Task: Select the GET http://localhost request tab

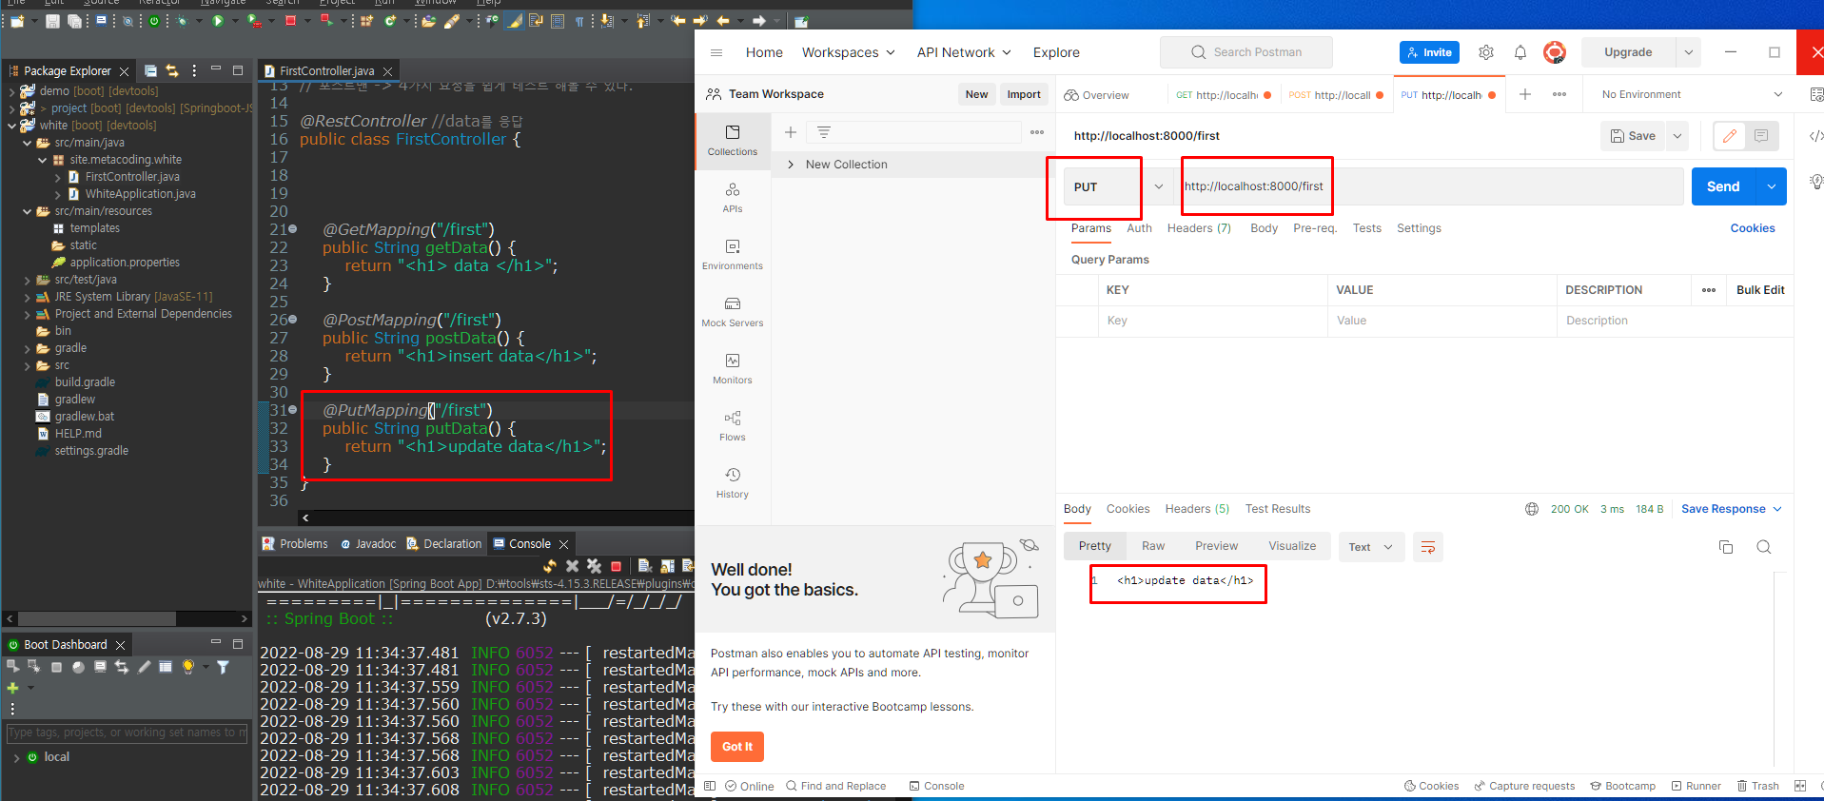Action: pos(1223,95)
